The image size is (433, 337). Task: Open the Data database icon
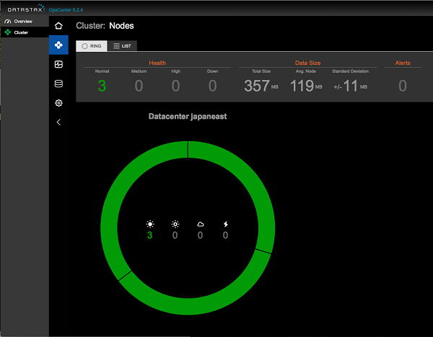tap(58, 84)
